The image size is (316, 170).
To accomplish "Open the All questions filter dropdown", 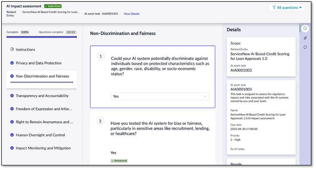I will pyautogui.click(x=287, y=8).
